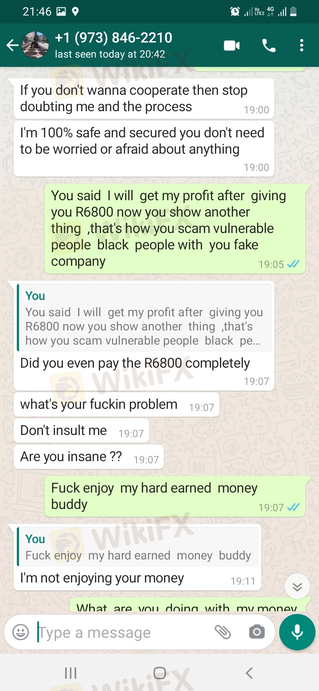The width and height of the screenshot is (319, 691).
Task: Open contact profile picture
Action: [x=35, y=45]
